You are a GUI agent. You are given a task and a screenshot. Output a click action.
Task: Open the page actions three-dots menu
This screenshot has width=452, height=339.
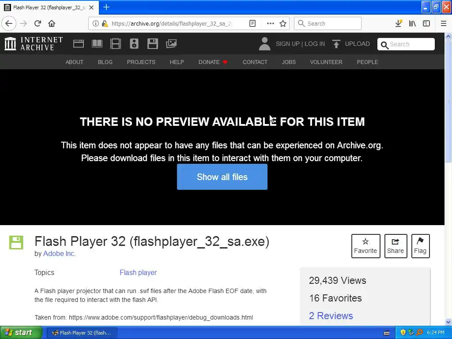(270, 23)
